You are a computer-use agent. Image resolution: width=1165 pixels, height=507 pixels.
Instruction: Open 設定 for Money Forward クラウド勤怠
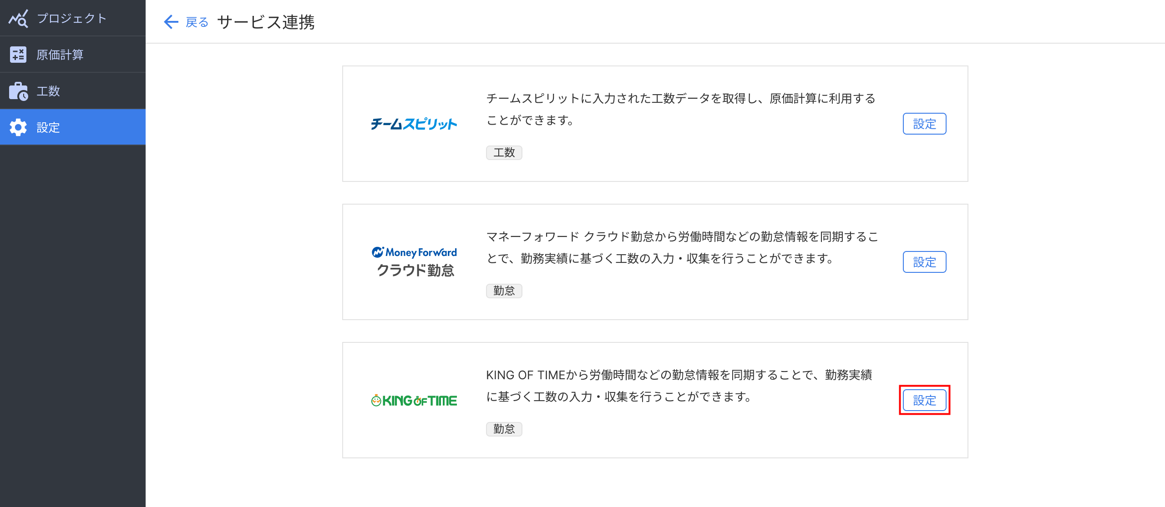[924, 262]
